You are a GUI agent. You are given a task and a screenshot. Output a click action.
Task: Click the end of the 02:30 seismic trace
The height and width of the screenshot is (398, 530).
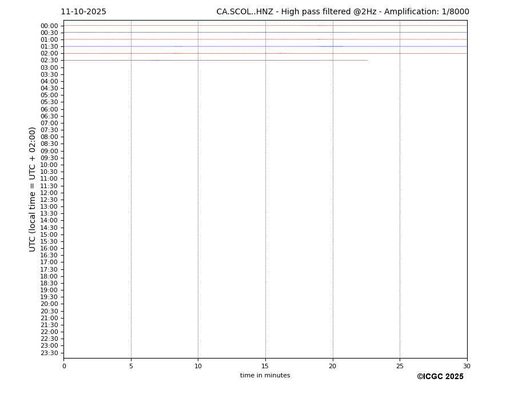click(x=367, y=60)
